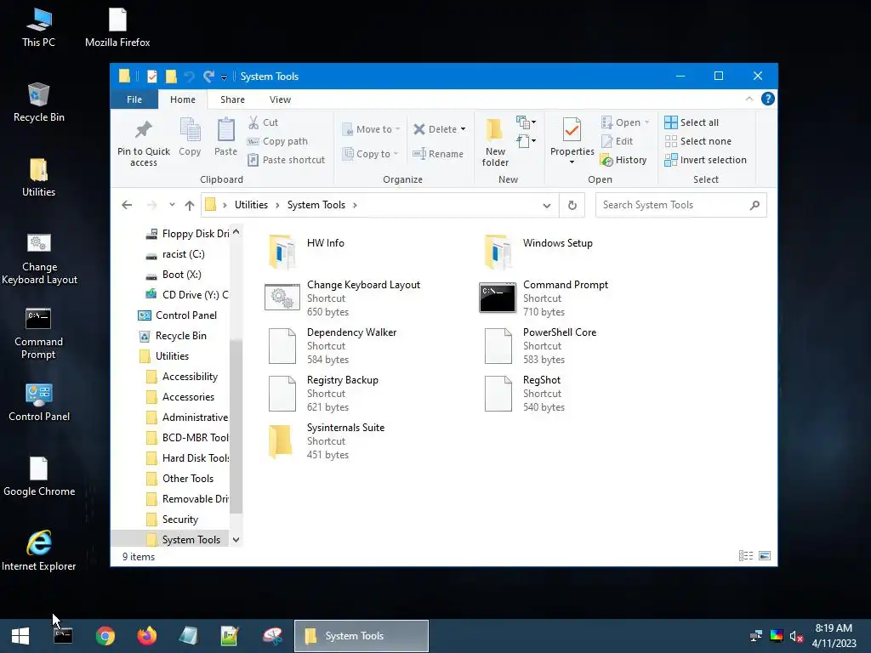Click Select all in ribbon

(x=692, y=122)
